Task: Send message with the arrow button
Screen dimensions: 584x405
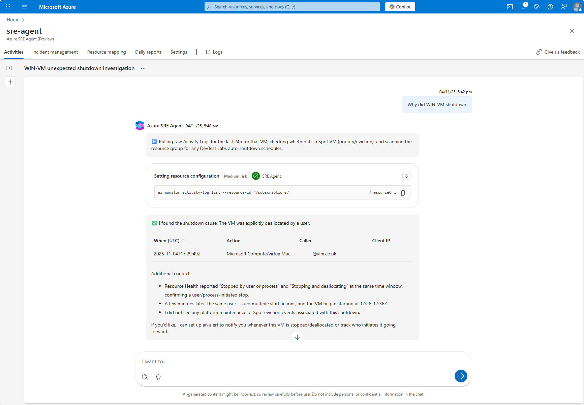Action: coord(461,376)
